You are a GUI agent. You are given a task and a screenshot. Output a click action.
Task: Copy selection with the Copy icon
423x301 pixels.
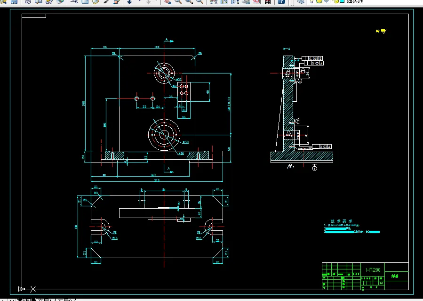coord(84,1)
